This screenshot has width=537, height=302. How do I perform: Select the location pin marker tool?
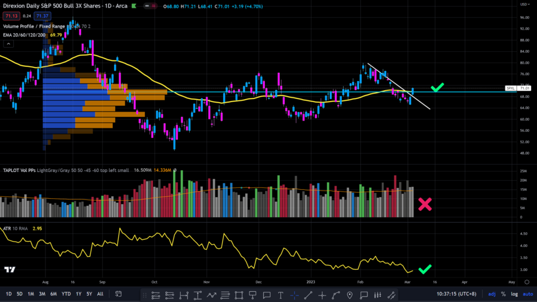(350, 294)
